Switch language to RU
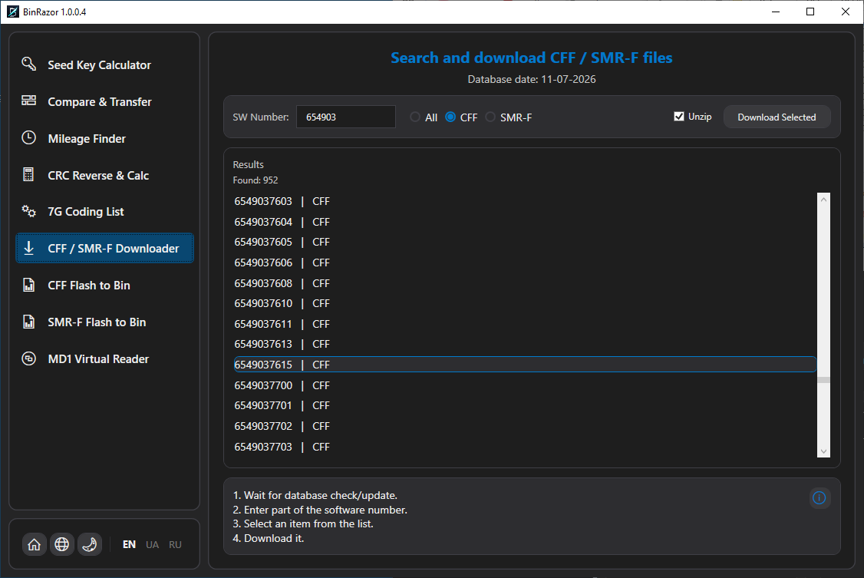The image size is (864, 578). coord(175,544)
